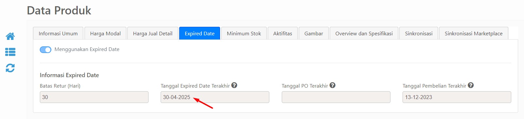
Task: Open the Minimum Stok tab
Action: point(244,33)
